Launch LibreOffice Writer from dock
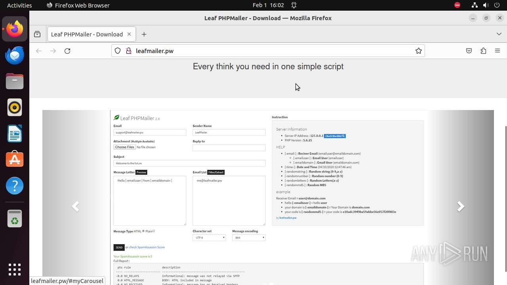The image size is (507, 285). (15, 133)
